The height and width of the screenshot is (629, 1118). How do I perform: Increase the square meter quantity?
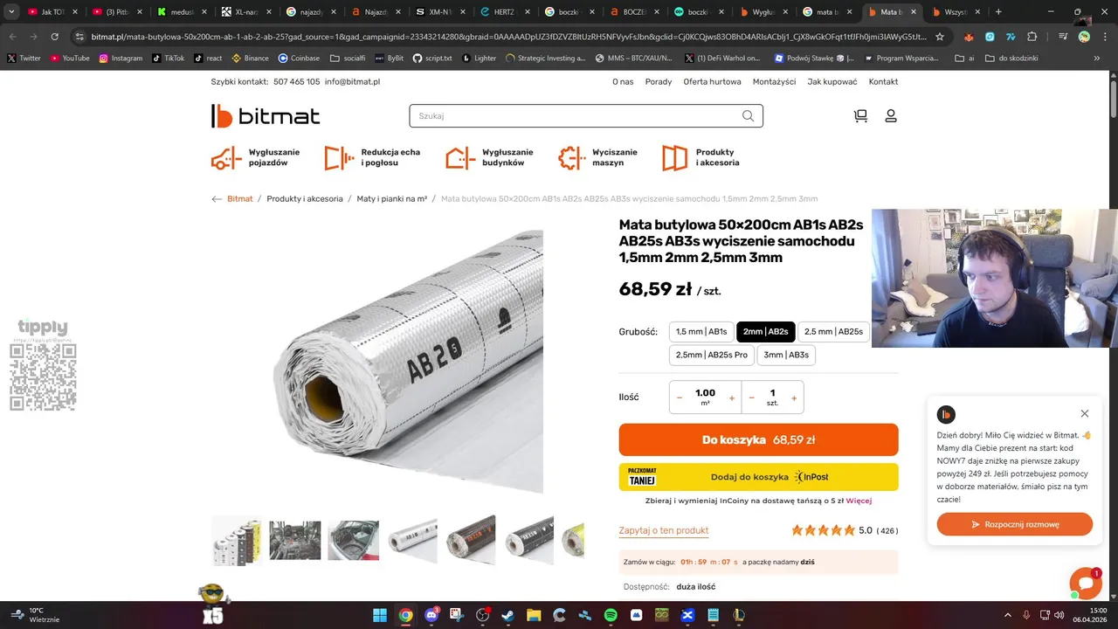[x=732, y=397]
